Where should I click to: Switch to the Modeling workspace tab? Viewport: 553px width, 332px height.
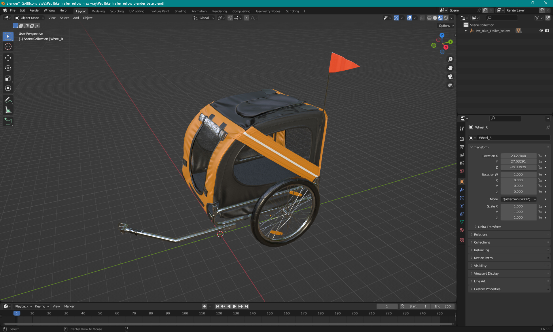click(x=98, y=11)
